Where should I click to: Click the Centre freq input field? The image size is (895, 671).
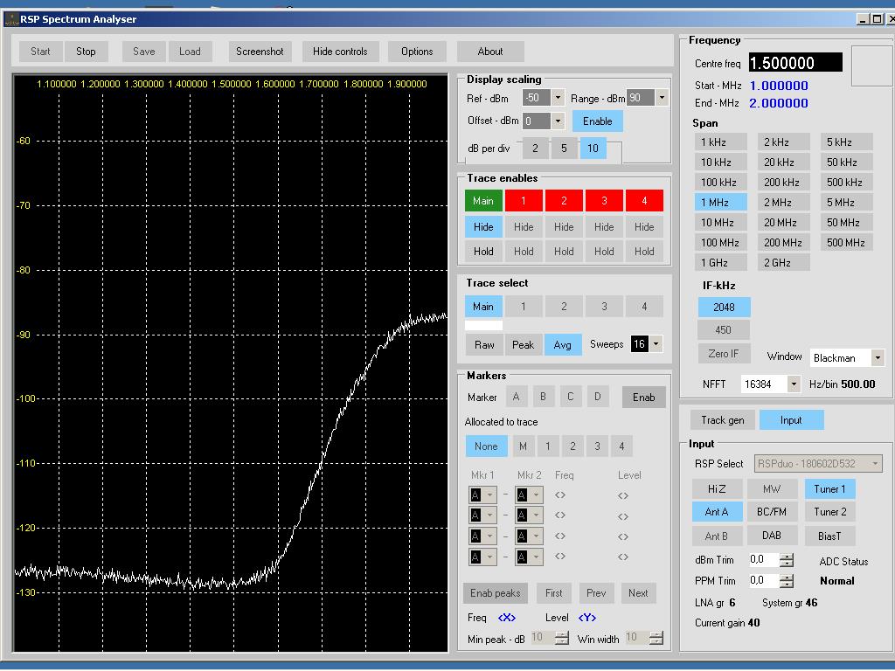[x=795, y=63]
